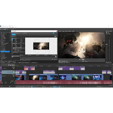Select the blue Pan/Crop chip in the FX chain
The height and width of the screenshot is (113, 113).
[x=14, y=35]
